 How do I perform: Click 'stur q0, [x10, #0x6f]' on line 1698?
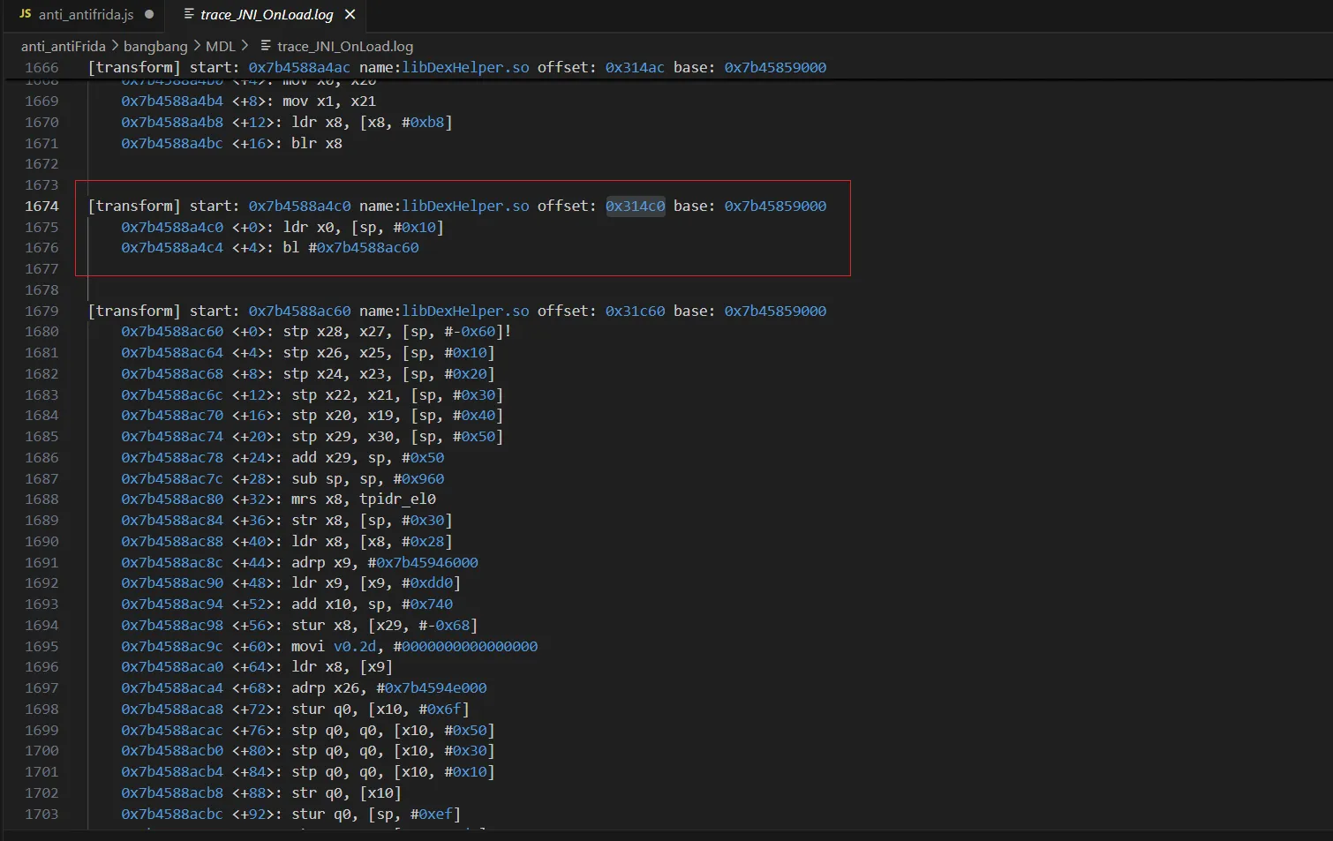pyautogui.click(x=380, y=709)
